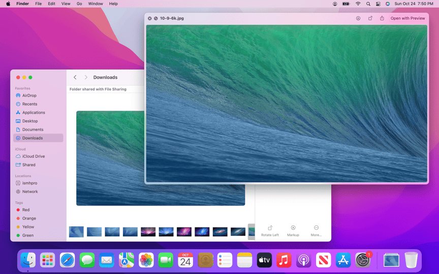Open Notes app in the Dock
439x274 pixels.
click(x=244, y=260)
